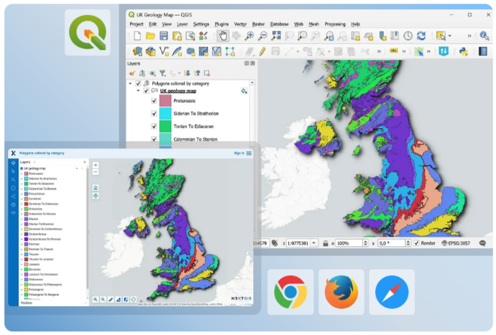Open the Vector menu
The width and height of the screenshot is (496, 335).
(240, 24)
